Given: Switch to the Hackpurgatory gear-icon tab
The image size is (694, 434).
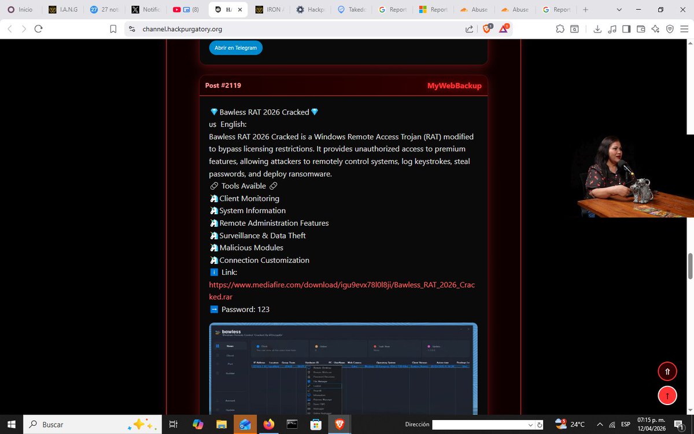Looking at the screenshot, I should (x=311, y=10).
